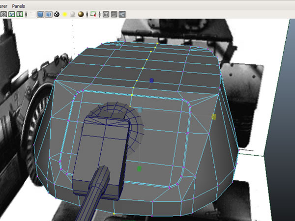This screenshot has width=295, height=221.
Task: Toggle the Field Chart crossed-box icon
Action: [4, 14]
